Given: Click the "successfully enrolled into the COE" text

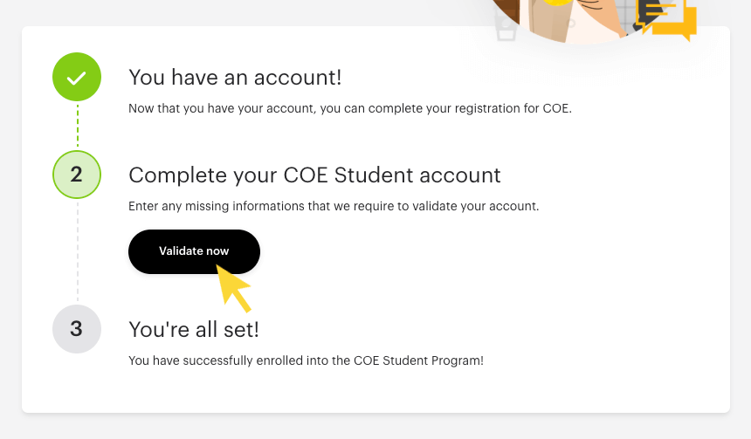Looking at the screenshot, I should [306, 360].
